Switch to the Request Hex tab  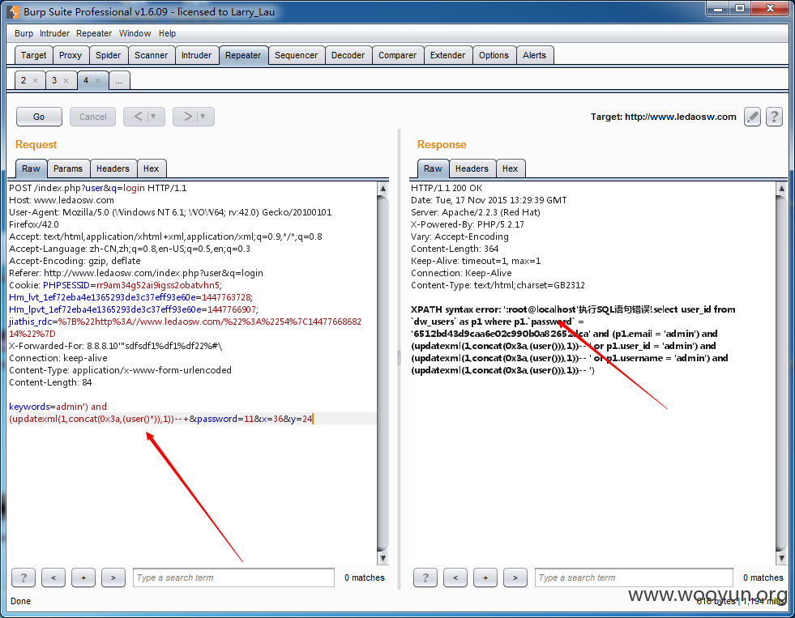151,168
